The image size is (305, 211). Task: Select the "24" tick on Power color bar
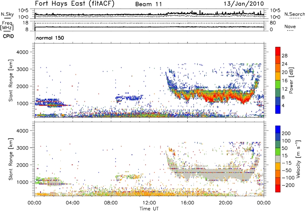(x=284, y=64)
